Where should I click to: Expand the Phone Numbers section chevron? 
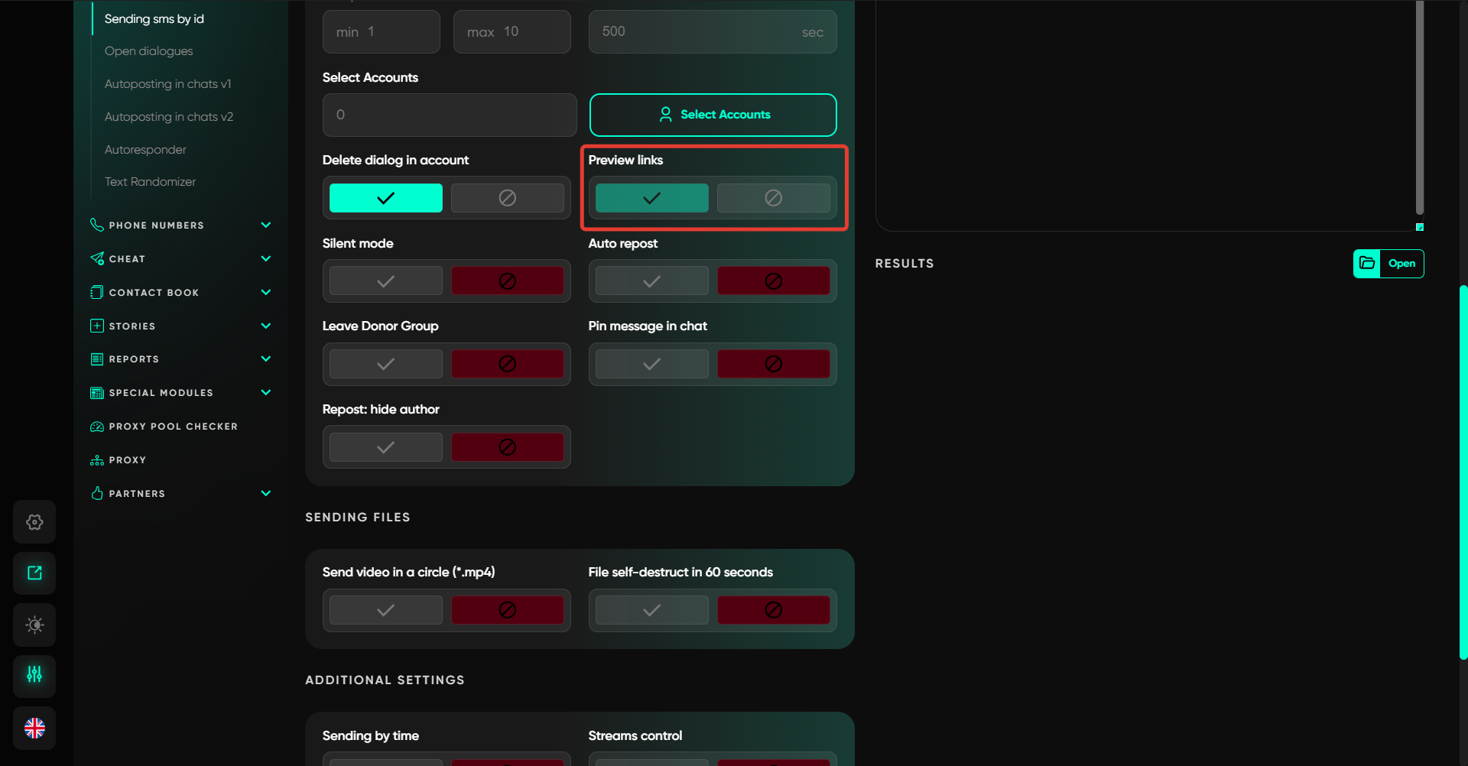pos(266,225)
